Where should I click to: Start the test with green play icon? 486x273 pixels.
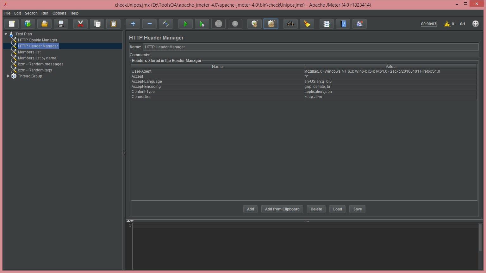pyautogui.click(x=186, y=24)
